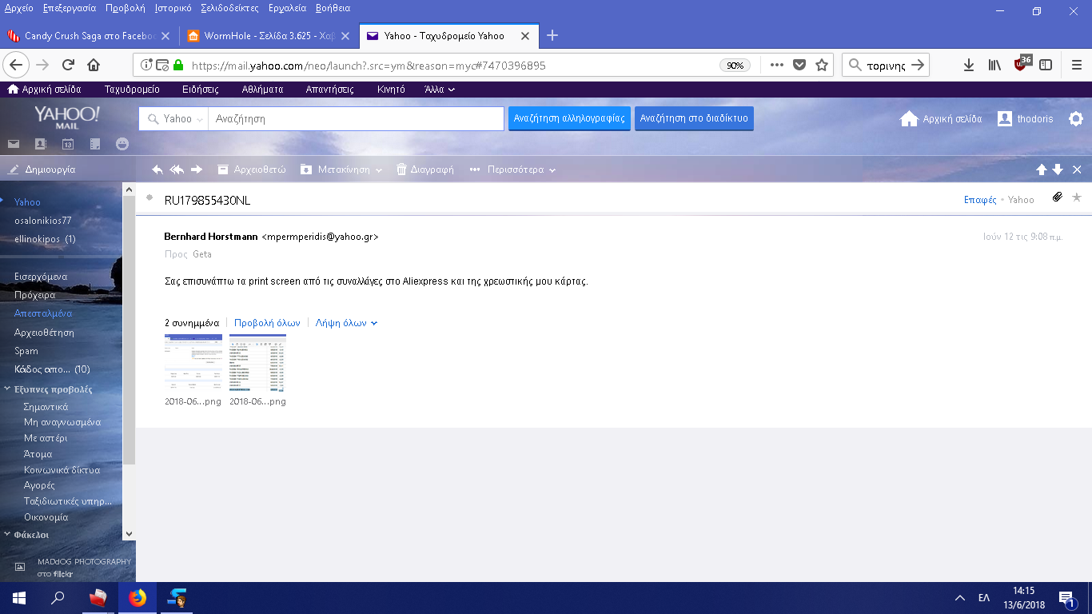
Task: Click the Forward arrow icon
Action: pos(197,169)
